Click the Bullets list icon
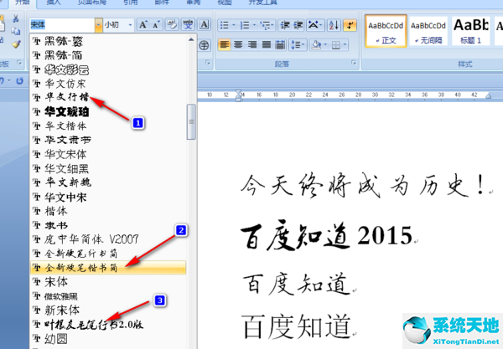 coord(225,25)
